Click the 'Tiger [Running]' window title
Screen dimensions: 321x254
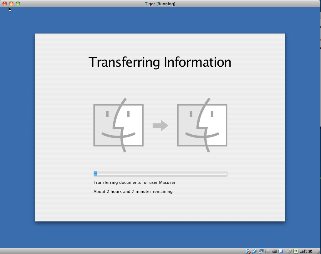tap(160, 4)
